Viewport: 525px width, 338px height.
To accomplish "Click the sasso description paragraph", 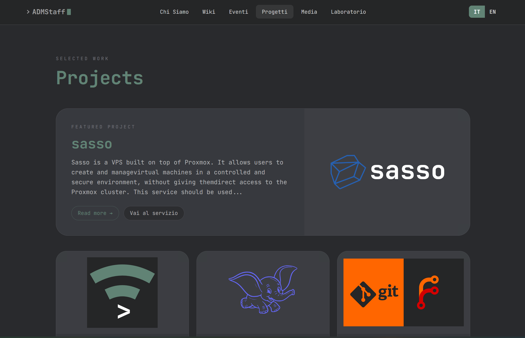I will (x=179, y=177).
